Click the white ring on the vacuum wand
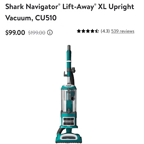The width and height of the screenshot is (144, 144). coord(69,61)
